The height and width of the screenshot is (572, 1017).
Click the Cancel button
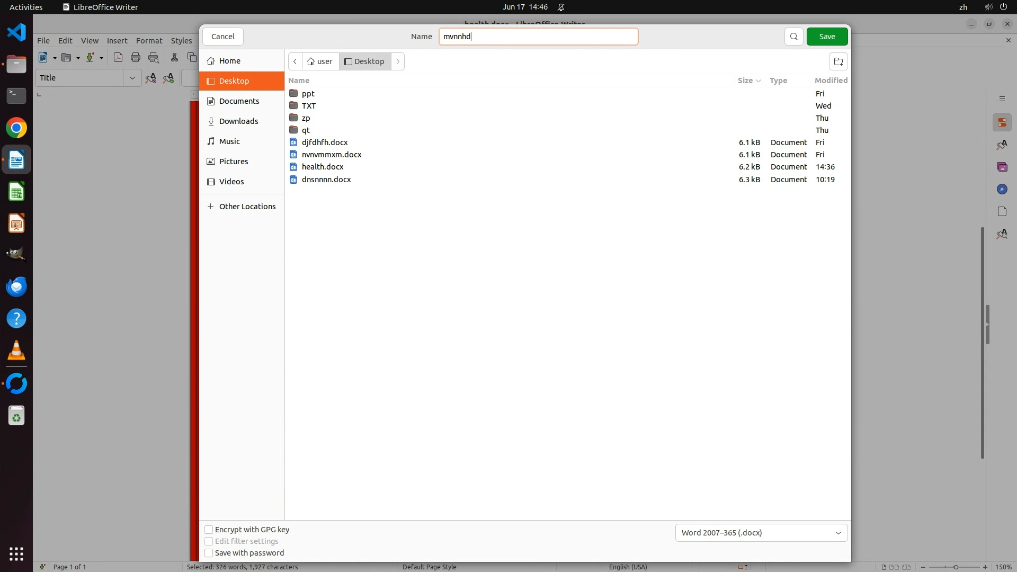coord(222,37)
